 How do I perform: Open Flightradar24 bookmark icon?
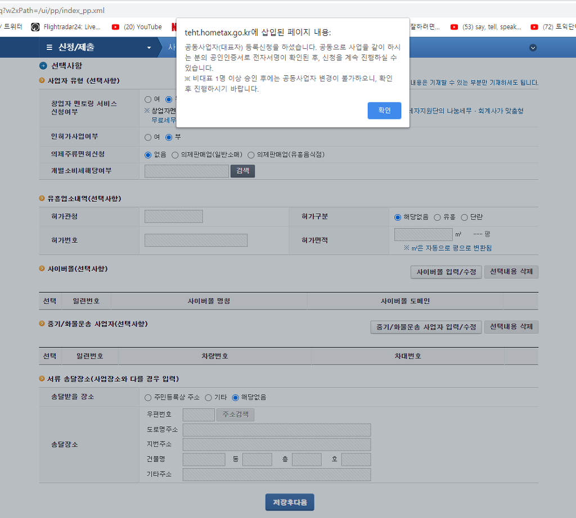click(x=35, y=27)
